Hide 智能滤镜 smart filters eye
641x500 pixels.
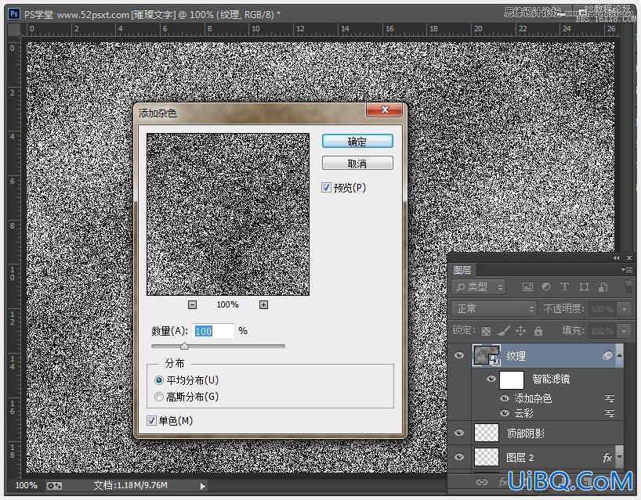[491, 379]
